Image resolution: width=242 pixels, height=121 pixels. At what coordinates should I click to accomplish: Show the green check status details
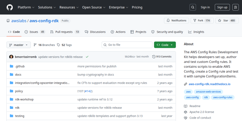[x=87, y=57]
